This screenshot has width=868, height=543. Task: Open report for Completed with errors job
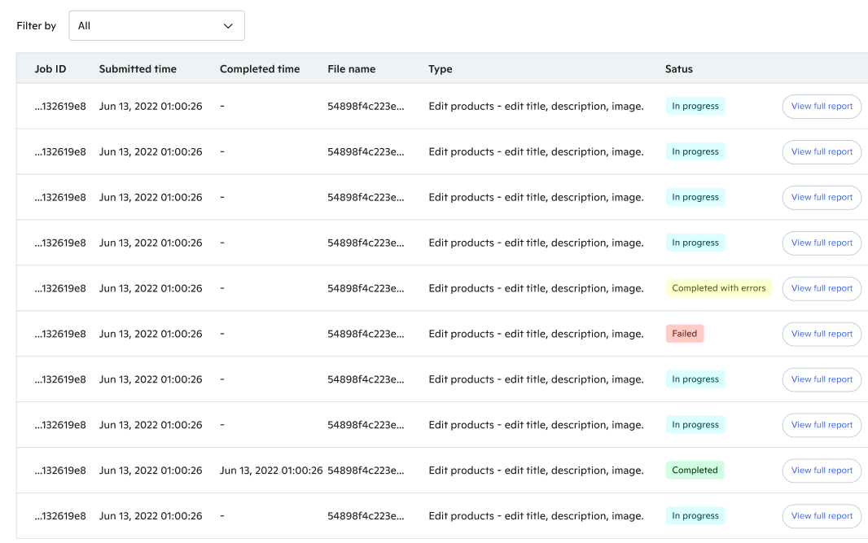(x=822, y=288)
